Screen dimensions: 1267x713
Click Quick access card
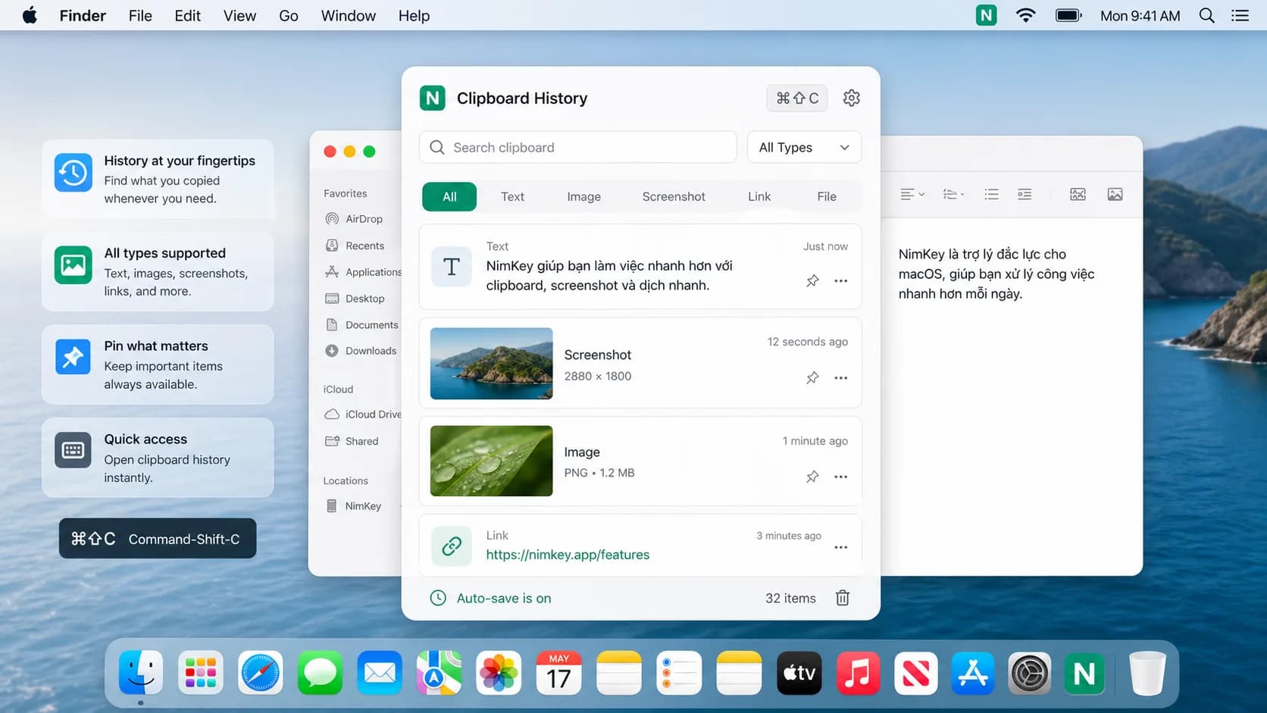pos(158,458)
